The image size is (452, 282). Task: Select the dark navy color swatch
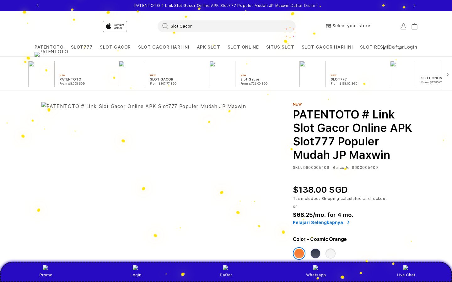tap(315, 253)
